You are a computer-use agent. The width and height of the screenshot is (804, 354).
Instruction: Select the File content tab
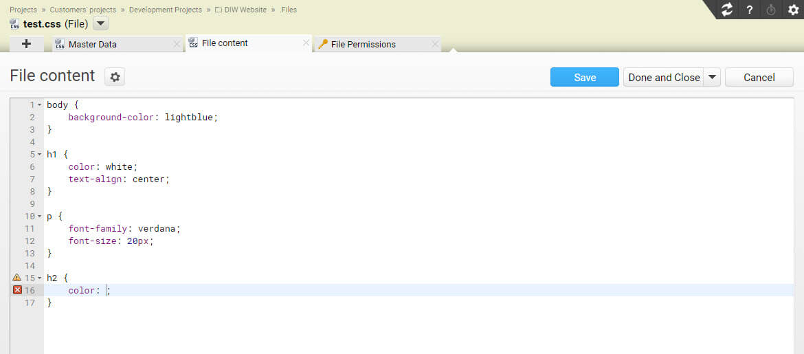click(249, 43)
